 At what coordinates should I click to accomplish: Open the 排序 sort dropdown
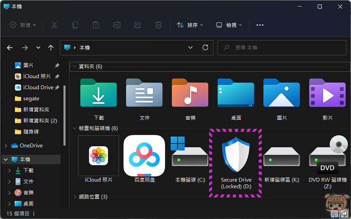[x=190, y=25]
